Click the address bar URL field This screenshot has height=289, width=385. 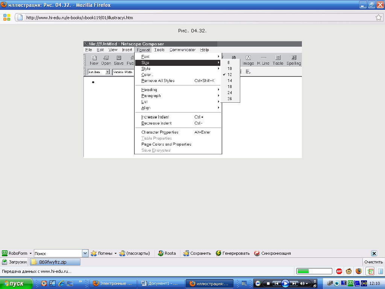[x=199, y=17]
